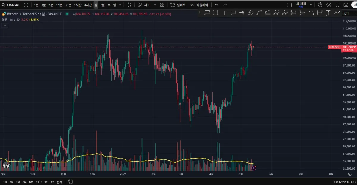Create an alert with 얼러트 button
The height and width of the screenshot is (185, 357).
click(x=178, y=5)
